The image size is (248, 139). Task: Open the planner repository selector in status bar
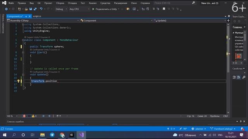pos(199,129)
